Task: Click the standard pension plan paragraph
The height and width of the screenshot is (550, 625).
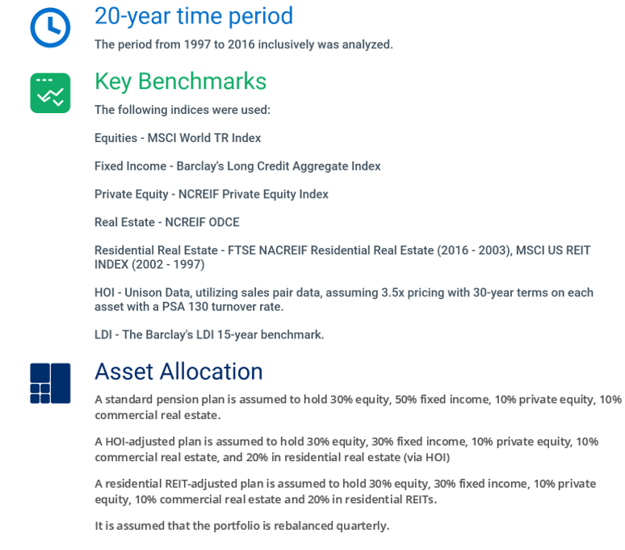Action: [x=358, y=407]
